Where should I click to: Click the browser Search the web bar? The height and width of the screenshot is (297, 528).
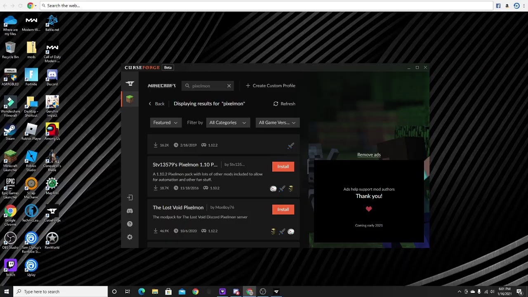point(266,6)
